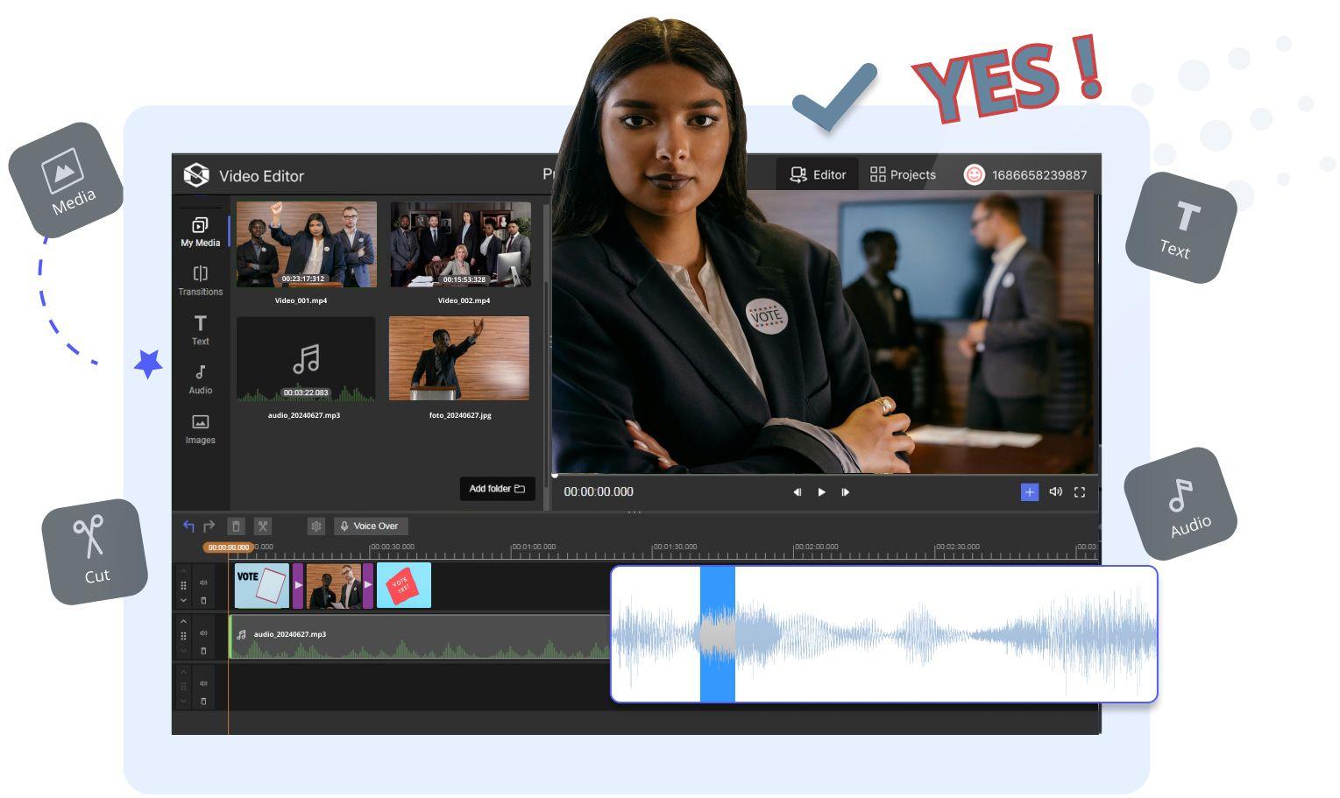Delete the video clips track

pos(203,601)
